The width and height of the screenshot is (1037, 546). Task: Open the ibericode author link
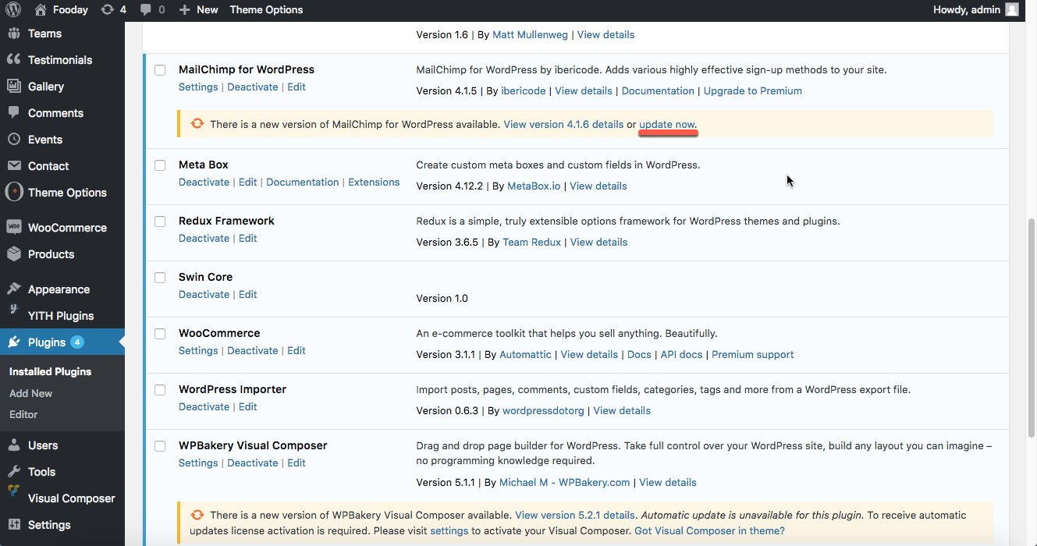click(524, 91)
